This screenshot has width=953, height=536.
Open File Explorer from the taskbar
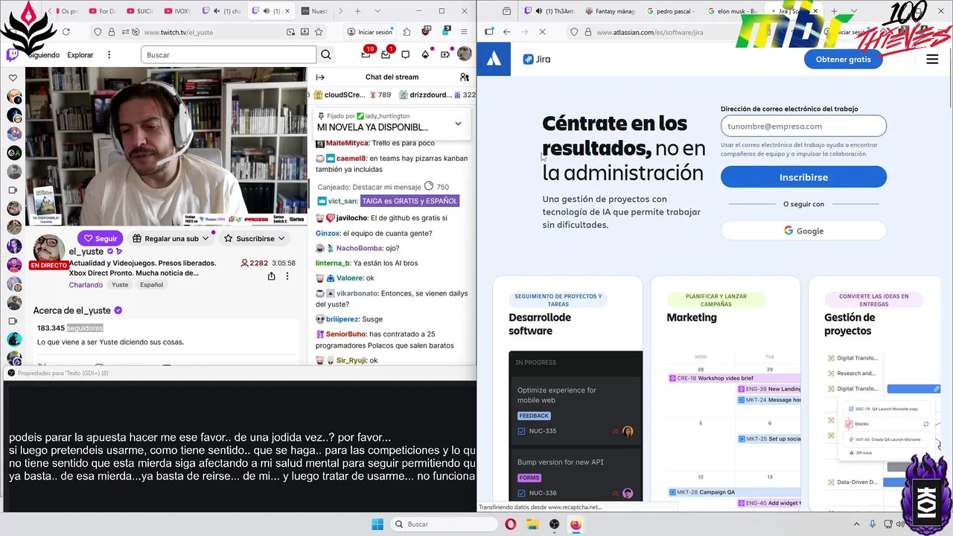532,524
